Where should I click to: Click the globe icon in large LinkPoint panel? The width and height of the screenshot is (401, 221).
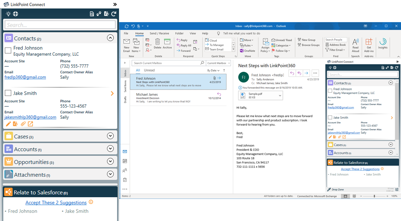[x=15, y=14]
